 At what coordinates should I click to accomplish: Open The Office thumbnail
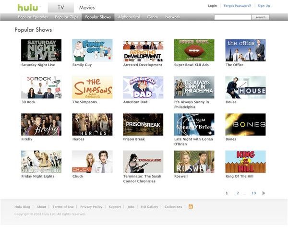click(x=245, y=50)
